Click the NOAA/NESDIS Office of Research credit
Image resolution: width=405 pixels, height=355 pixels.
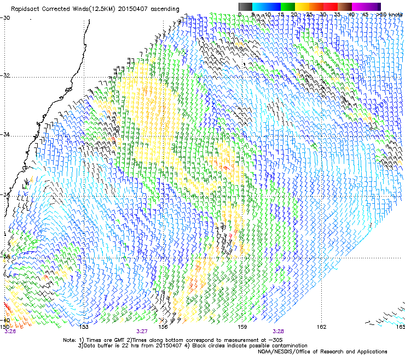[322, 352]
